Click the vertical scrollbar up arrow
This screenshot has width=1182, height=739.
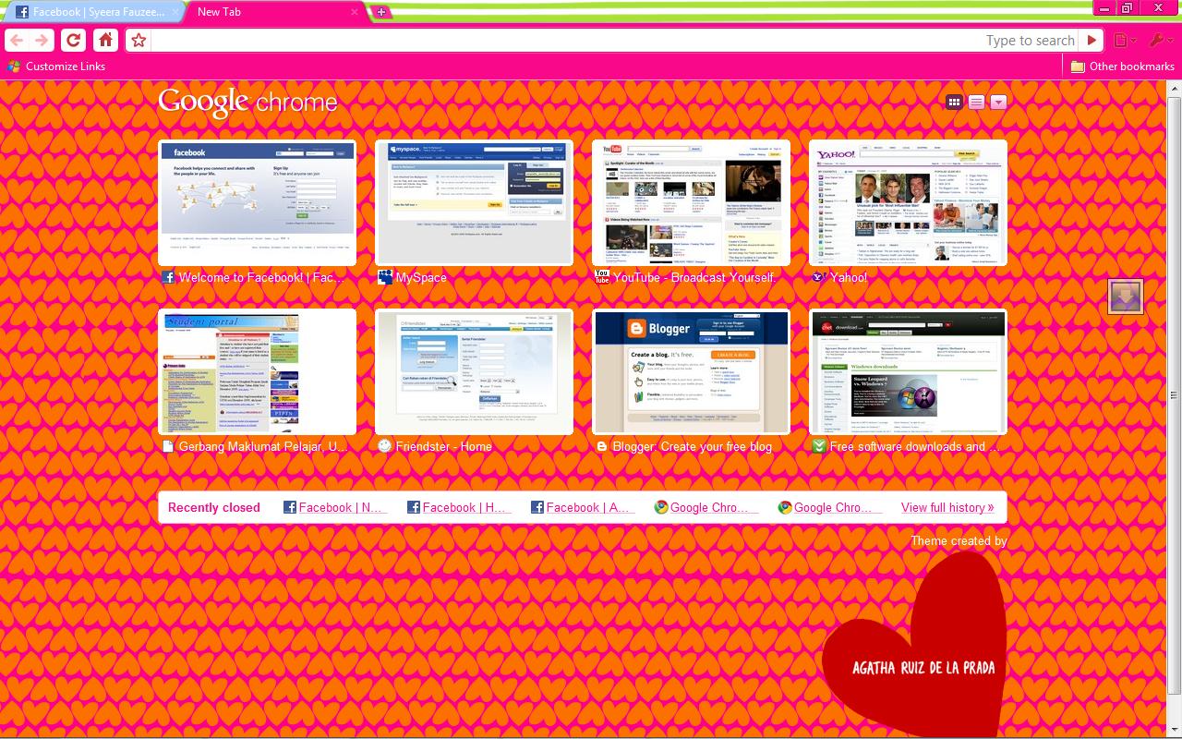(1175, 89)
